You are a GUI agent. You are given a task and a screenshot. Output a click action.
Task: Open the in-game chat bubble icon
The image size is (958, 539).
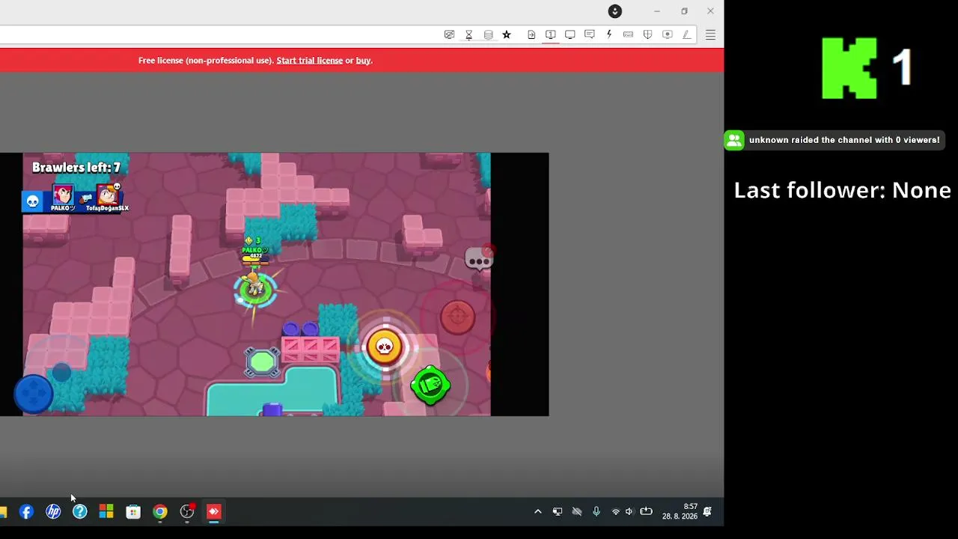(x=478, y=259)
